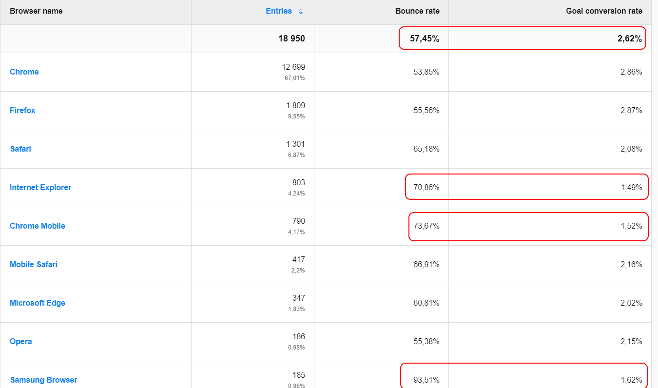Click the Chrome Mobile link
This screenshot has height=388, width=658.
[38, 226]
